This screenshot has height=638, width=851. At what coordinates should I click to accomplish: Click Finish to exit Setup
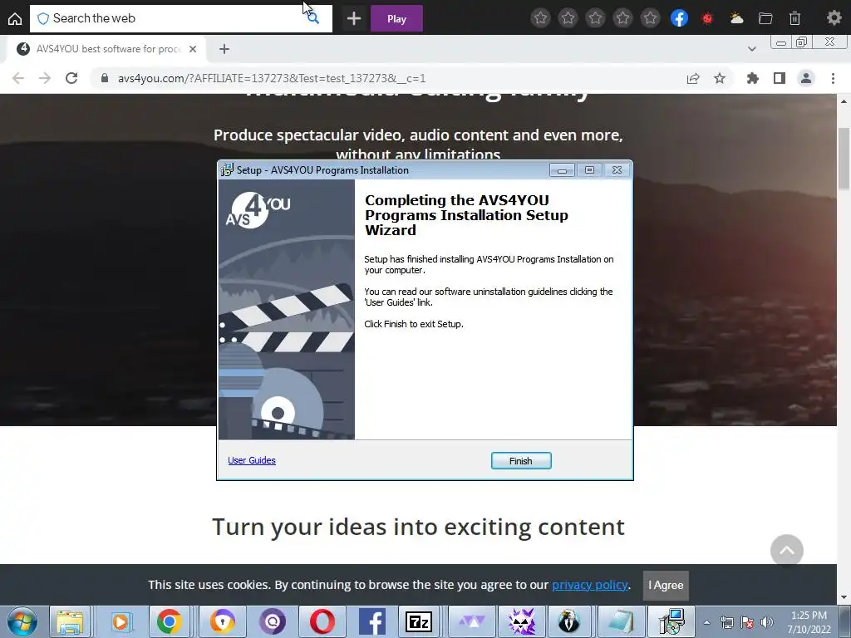click(521, 460)
